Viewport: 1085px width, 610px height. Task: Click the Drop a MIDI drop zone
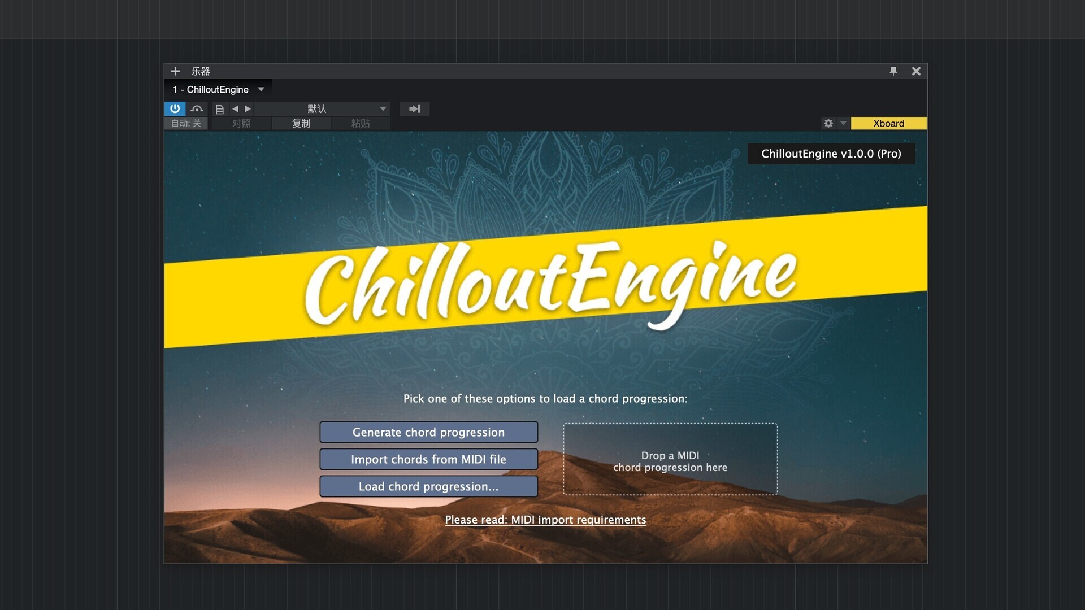coord(670,459)
